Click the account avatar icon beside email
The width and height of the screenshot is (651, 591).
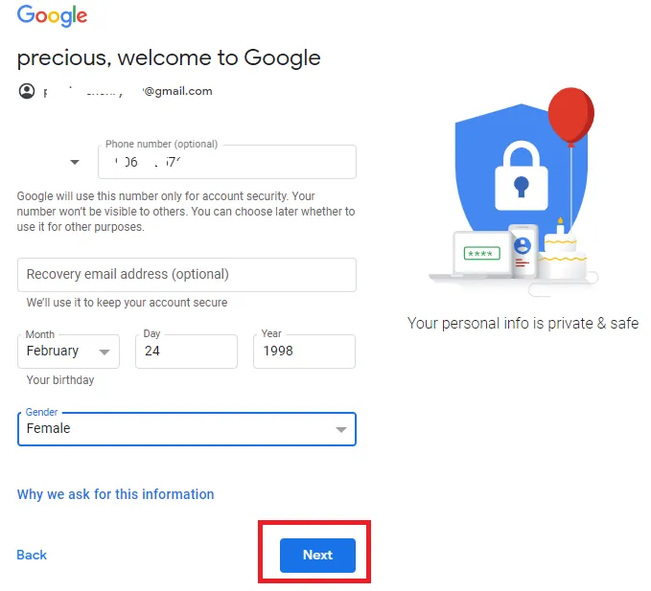click(x=27, y=91)
